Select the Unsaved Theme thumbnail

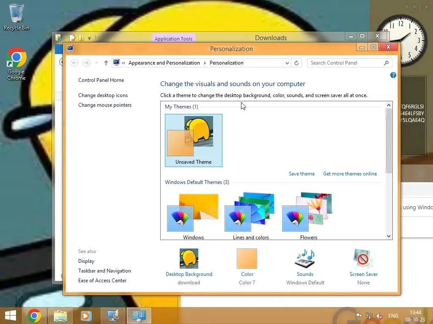point(194,140)
